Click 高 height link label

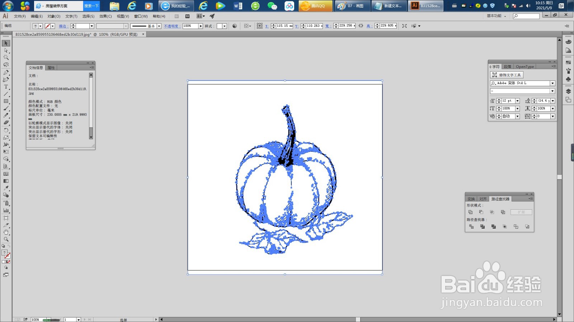click(x=369, y=26)
